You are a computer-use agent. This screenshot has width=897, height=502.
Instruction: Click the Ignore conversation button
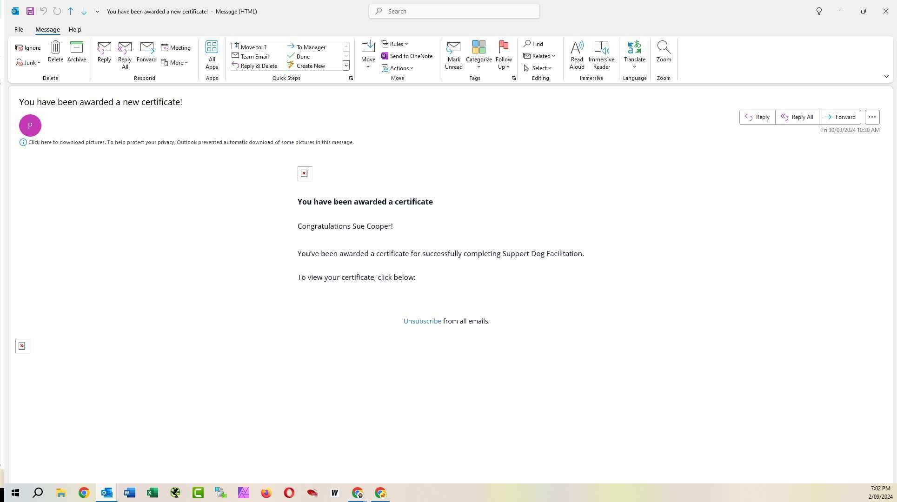pos(28,48)
